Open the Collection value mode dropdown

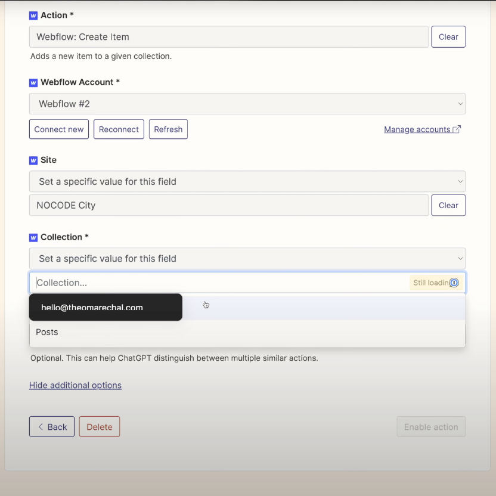click(x=247, y=259)
